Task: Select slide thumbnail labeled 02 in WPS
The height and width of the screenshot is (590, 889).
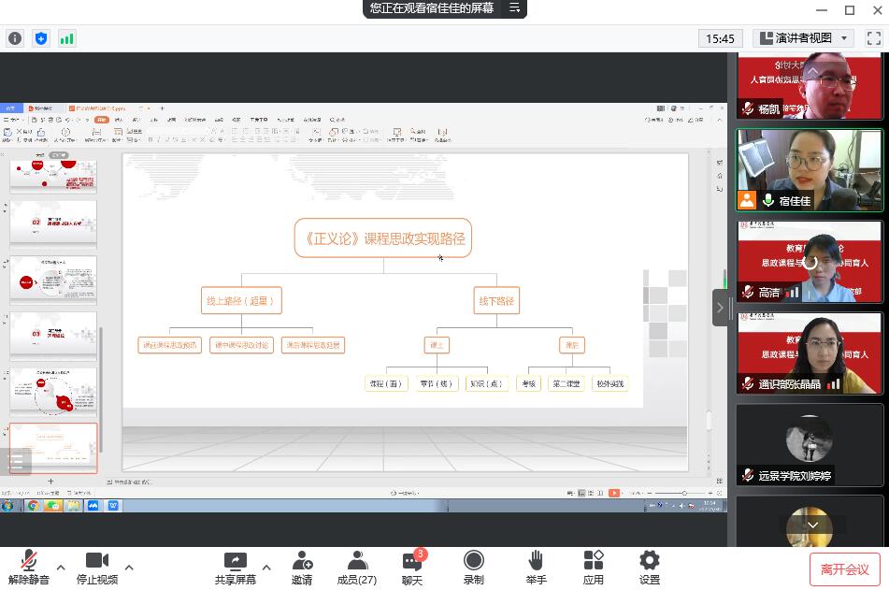Action: point(53,223)
